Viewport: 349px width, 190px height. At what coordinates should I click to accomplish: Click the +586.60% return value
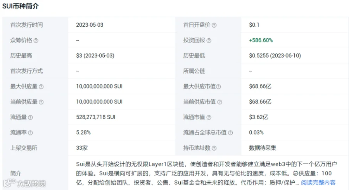(261, 40)
